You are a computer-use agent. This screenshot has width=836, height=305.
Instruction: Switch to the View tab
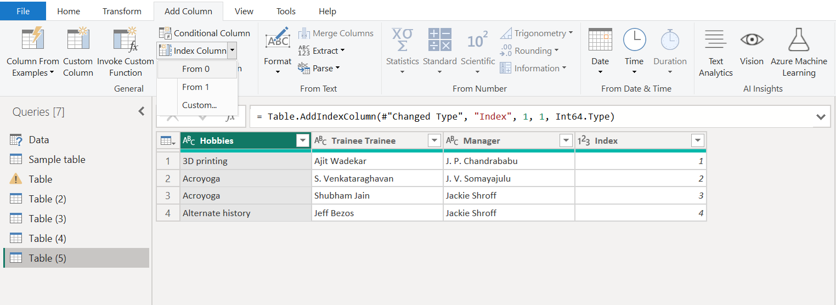[244, 11]
